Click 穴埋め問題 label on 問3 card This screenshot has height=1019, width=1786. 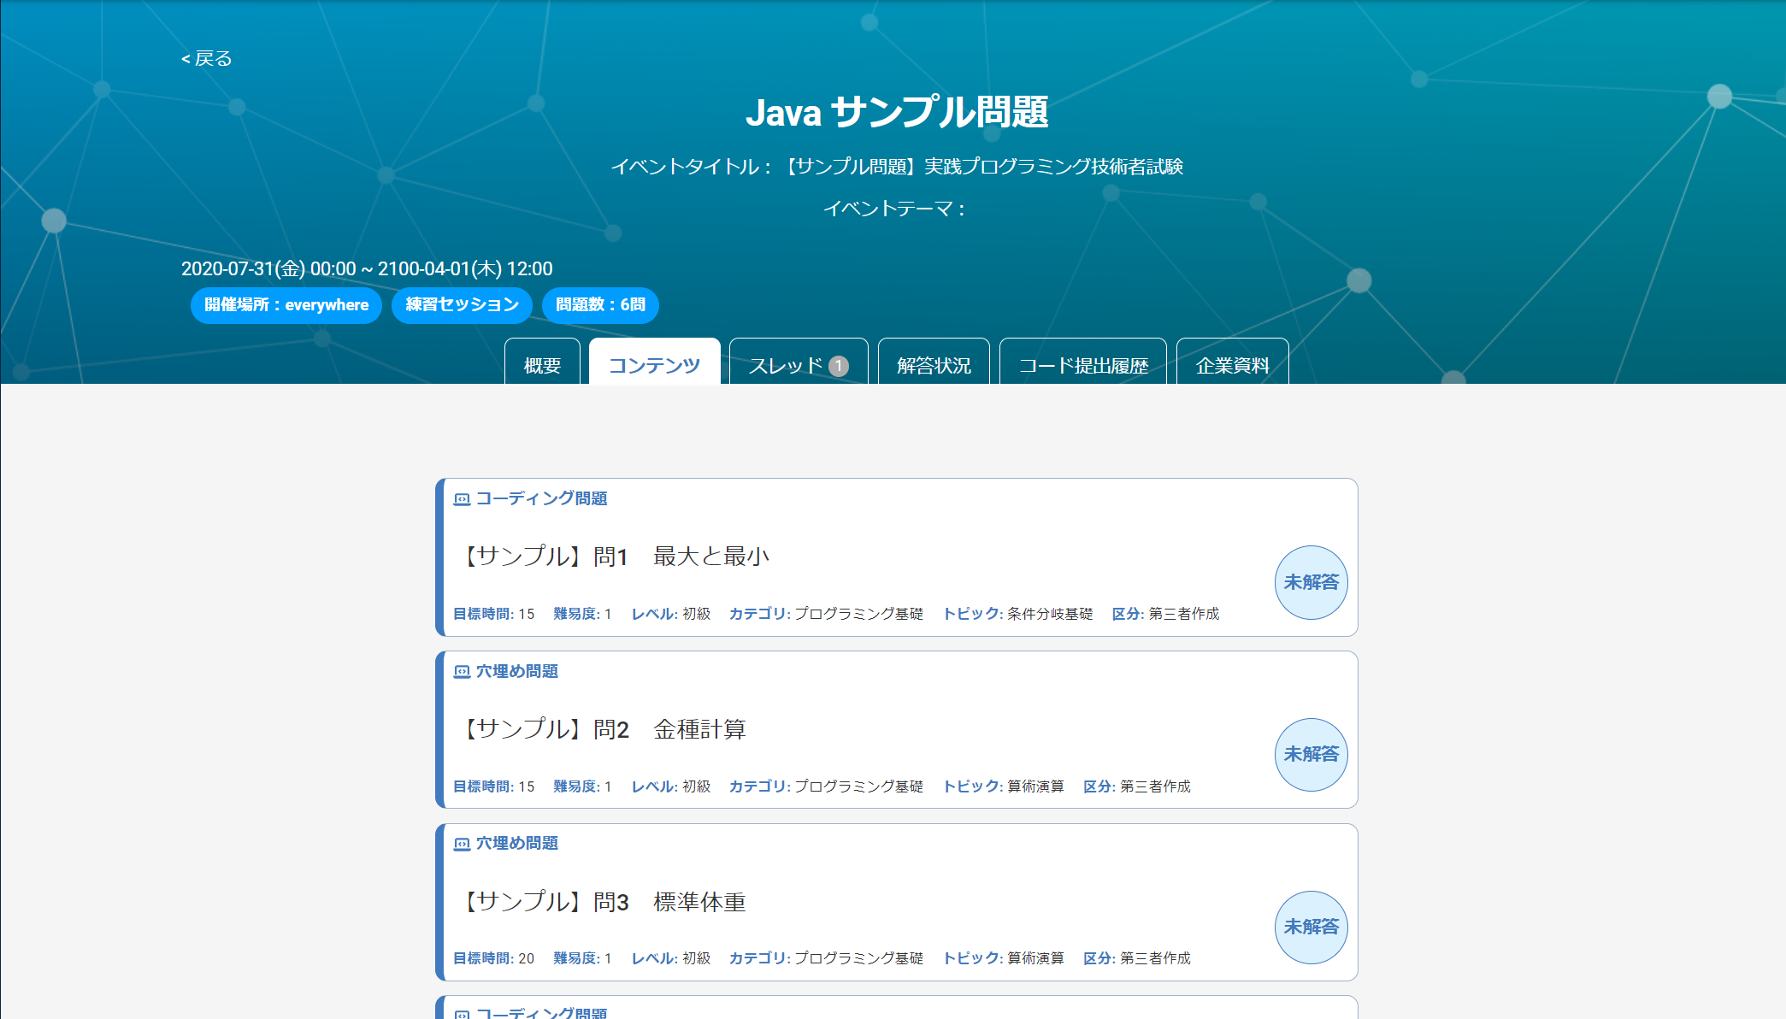pos(516,843)
